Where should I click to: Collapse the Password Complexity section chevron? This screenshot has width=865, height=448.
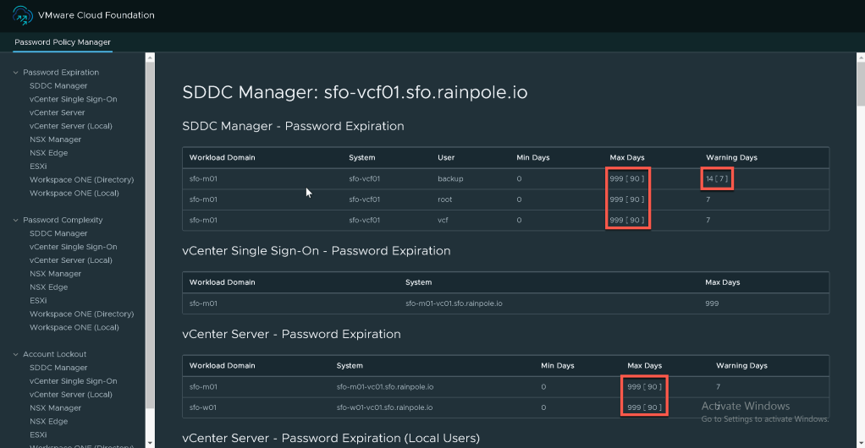click(x=15, y=221)
